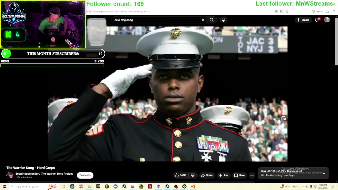
Task: Click the picture-in-picture address bar icon
Action: [277, 11]
